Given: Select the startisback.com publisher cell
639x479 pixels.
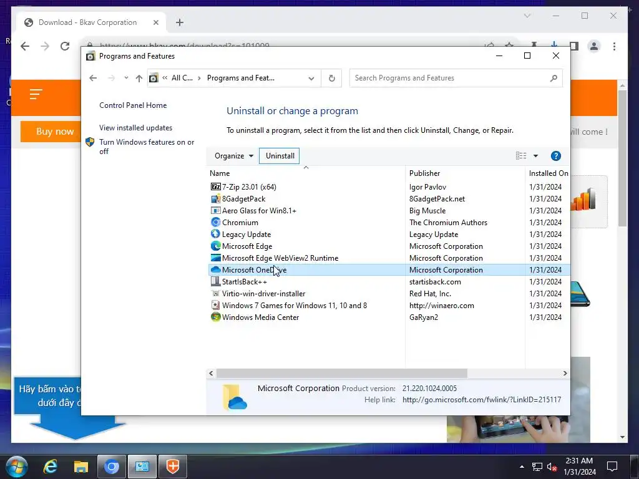Looking at the screenshot, I should point(435,281).
